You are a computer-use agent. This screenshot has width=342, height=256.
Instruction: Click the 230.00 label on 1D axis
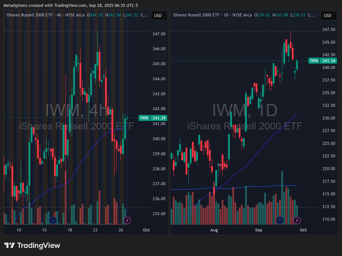(x=329, y=118)
